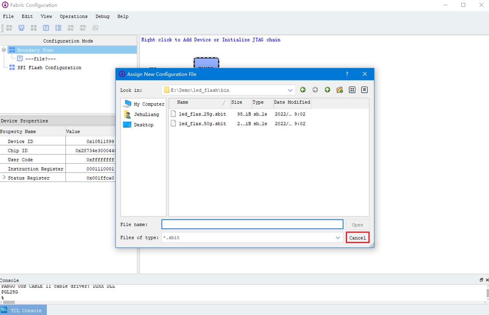Screen dimensions: 489x315
Task: Click the Device ID property name
Action: [x=20, y=141]
